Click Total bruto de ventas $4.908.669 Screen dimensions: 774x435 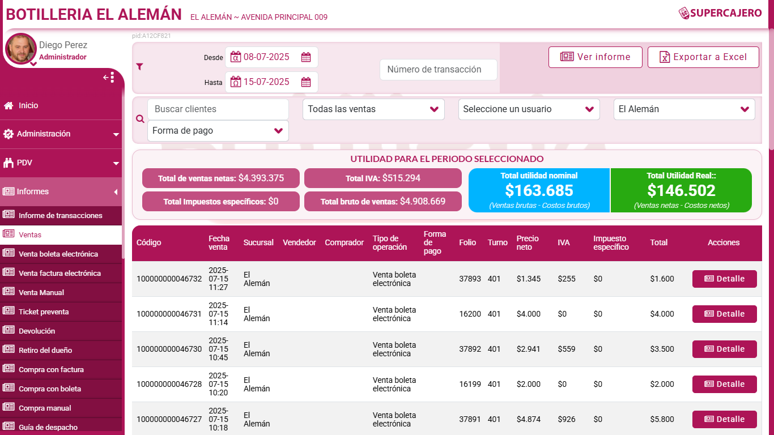pyautogui.click(x=383, y=202)
